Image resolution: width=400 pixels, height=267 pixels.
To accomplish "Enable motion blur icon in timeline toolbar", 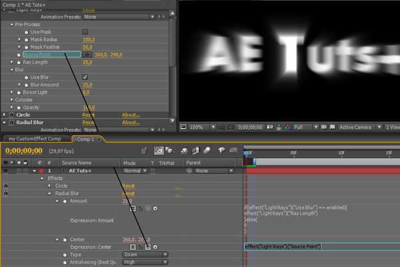I will [207, 150].
